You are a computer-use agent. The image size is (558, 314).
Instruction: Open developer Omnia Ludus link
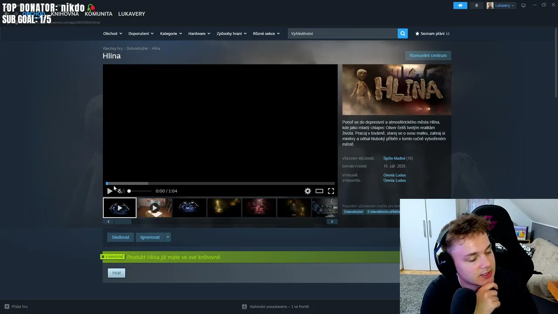[x=395, y=175]
